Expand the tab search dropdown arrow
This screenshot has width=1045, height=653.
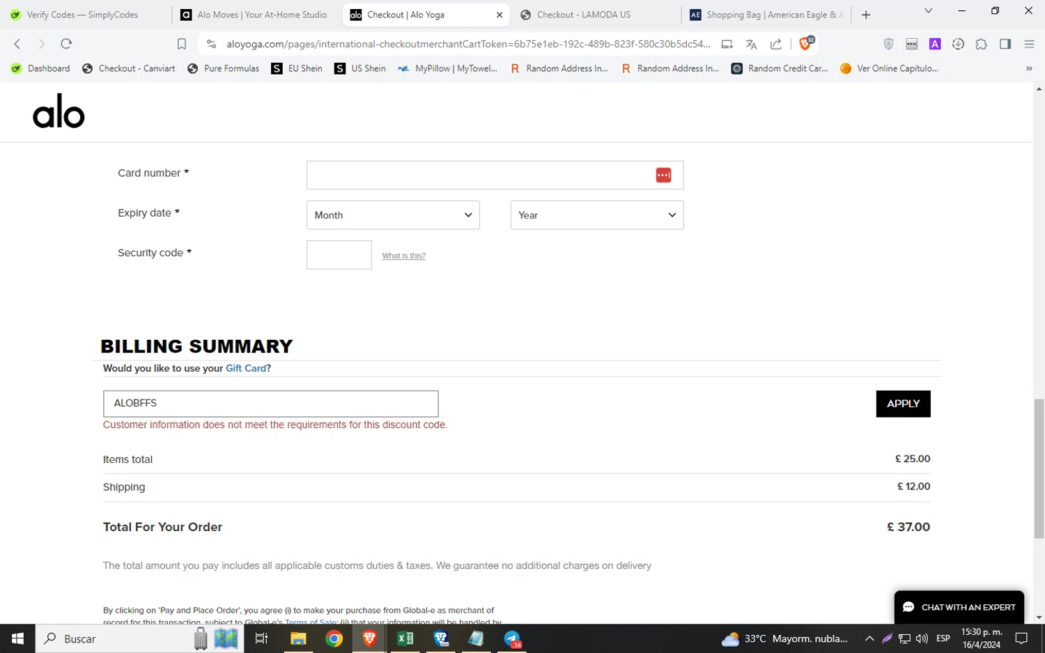(928, 11)
